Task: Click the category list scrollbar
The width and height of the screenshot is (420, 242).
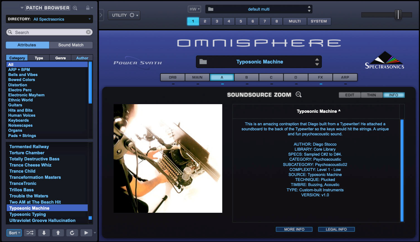Action: (x=90, y=83)
